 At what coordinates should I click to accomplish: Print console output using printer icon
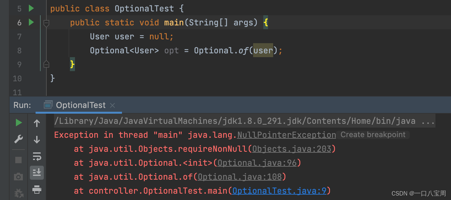(x=37, y=190)
